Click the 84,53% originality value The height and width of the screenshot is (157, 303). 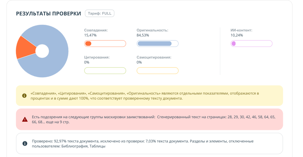click(x=143, y=35)
